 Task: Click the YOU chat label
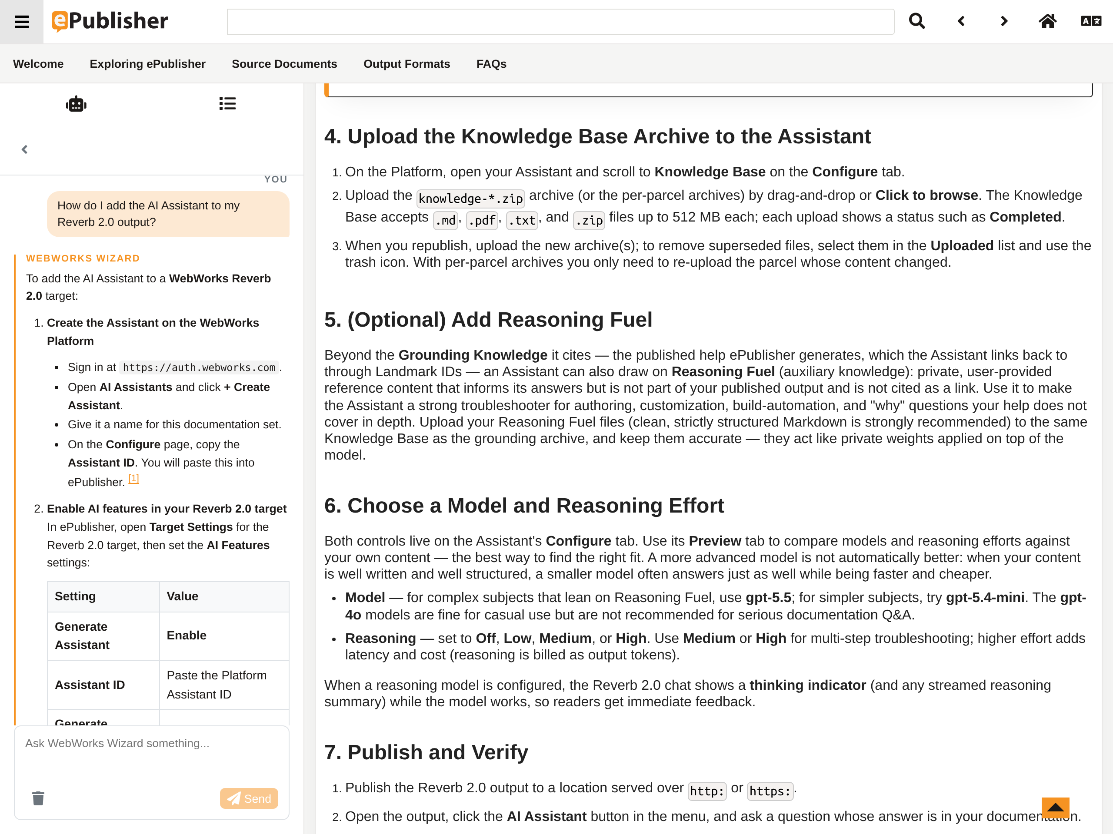pos(276,179)
